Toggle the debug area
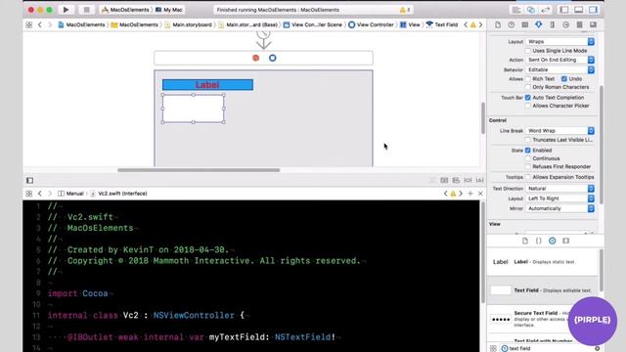 click(578, 10)
